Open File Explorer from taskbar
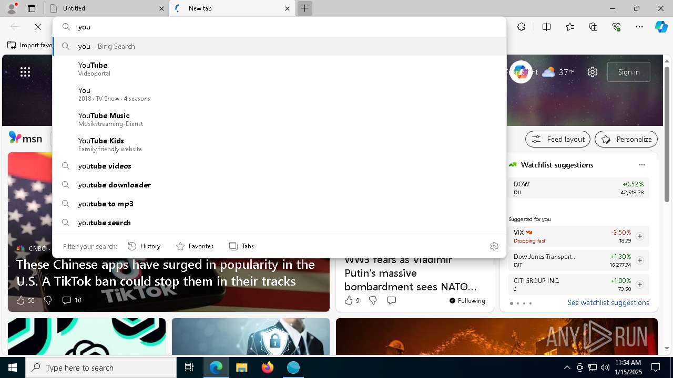The image size is (673, 378). [x=242, y=367]
